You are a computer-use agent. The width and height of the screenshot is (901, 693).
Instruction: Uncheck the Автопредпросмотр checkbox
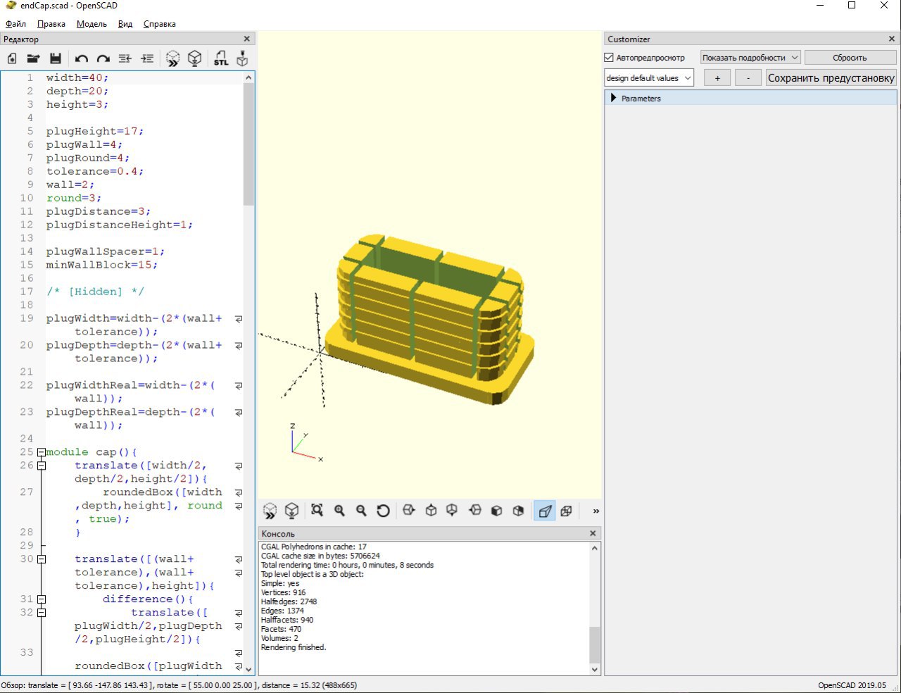point(610,58)
